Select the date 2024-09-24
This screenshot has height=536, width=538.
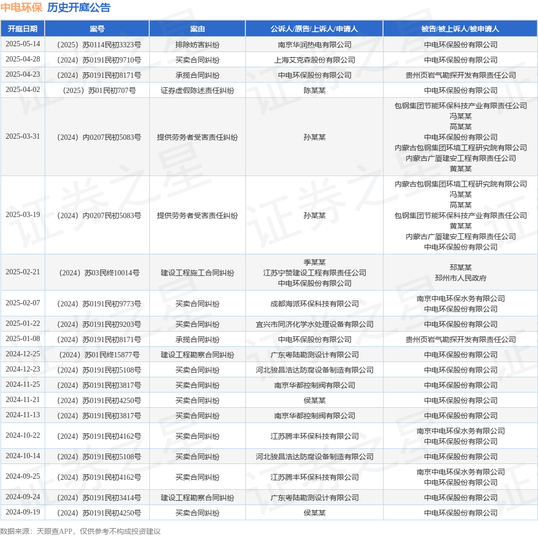[23, 497]
